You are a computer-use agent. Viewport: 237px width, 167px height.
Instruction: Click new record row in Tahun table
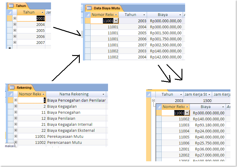click(x=29, y=47)
